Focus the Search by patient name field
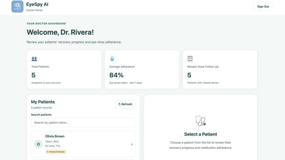 pyautogui.click(x=83, y=123)
